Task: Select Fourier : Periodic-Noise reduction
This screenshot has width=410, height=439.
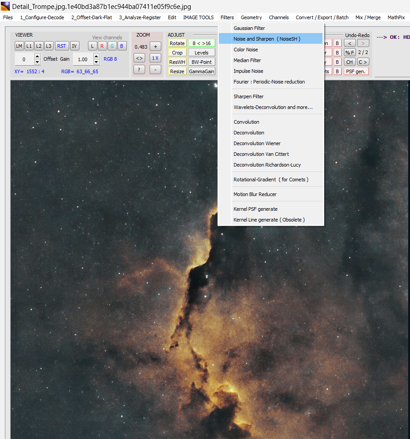Action: pos(271,82)
